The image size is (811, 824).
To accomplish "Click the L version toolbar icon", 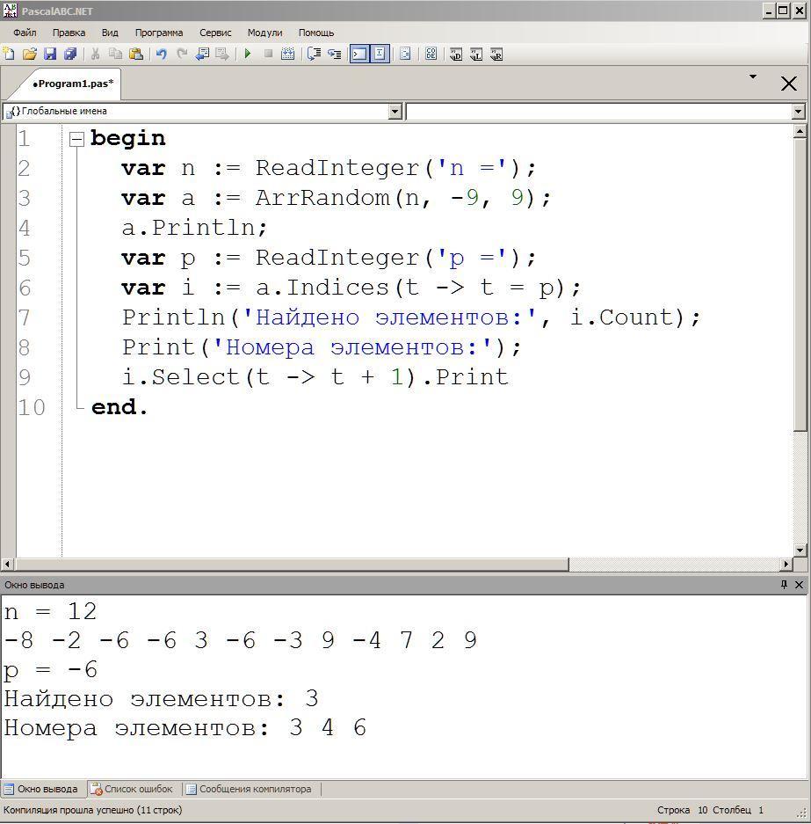I will tap(476, 54).
